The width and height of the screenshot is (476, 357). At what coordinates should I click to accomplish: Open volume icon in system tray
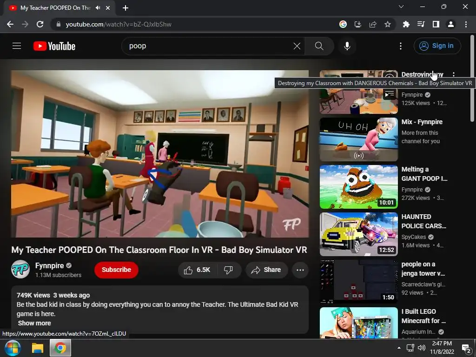[421, 348]
